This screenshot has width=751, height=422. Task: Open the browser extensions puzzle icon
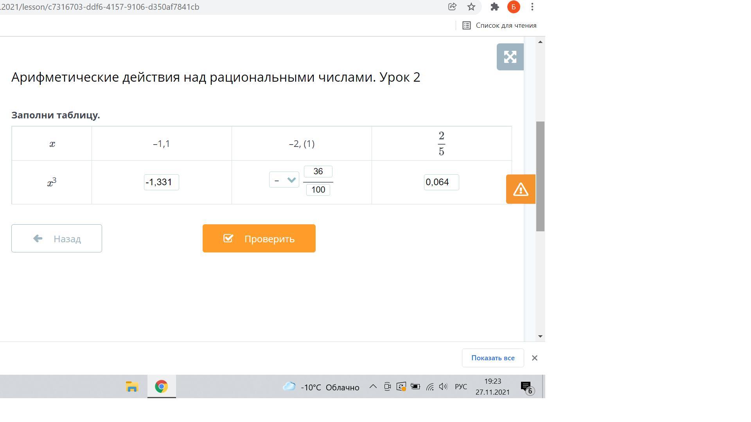(x=495, y=7)
